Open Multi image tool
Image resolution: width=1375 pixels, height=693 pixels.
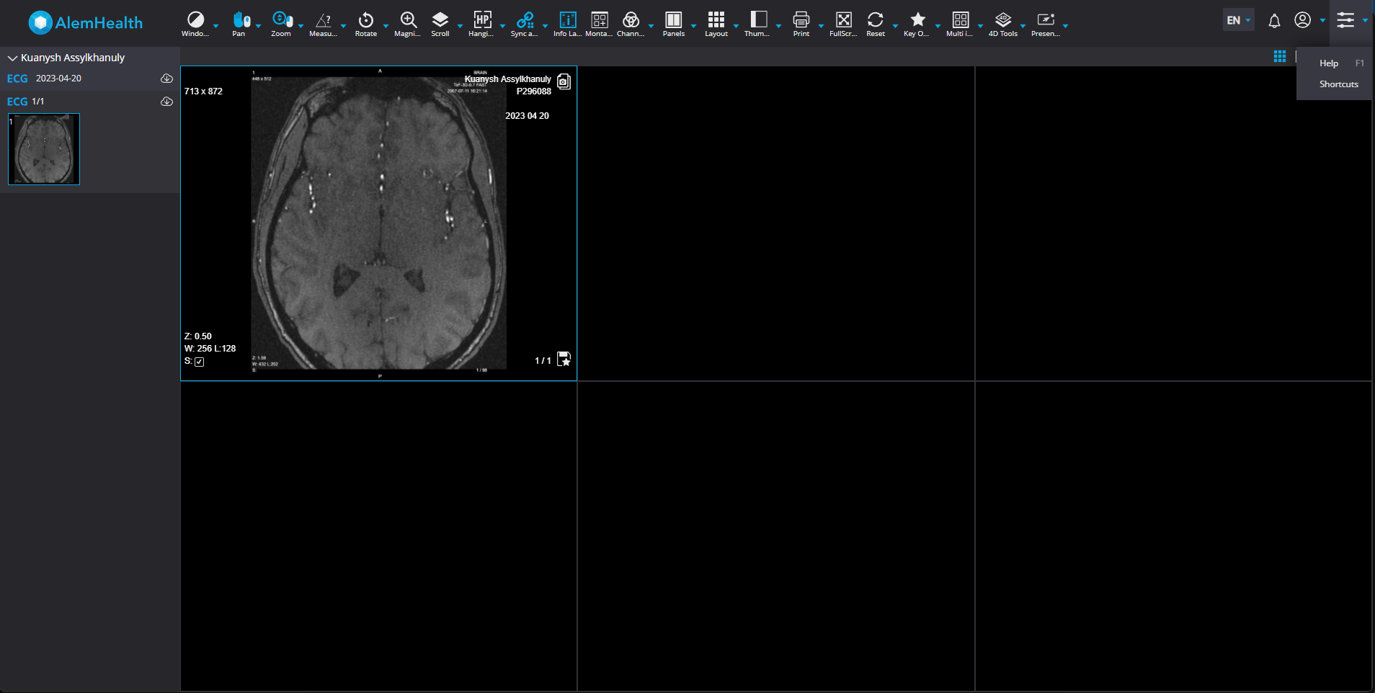(x=960, y=23)
